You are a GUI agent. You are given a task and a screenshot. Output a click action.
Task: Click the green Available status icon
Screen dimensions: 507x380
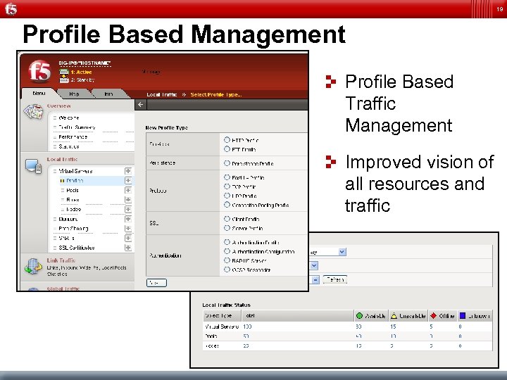(359, 316)
